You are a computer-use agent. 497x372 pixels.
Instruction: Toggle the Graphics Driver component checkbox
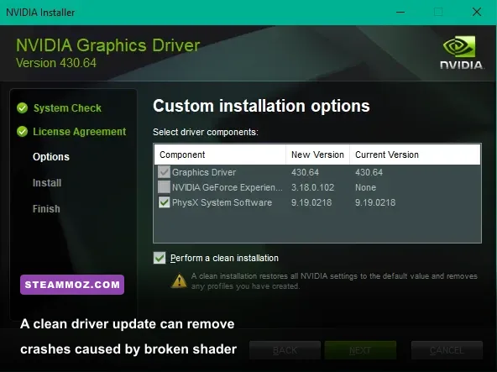click(x=164, y=172)
